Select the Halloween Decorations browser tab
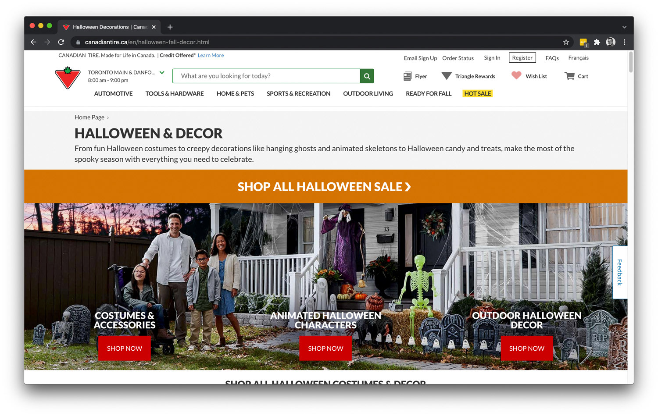 point(110,27)
